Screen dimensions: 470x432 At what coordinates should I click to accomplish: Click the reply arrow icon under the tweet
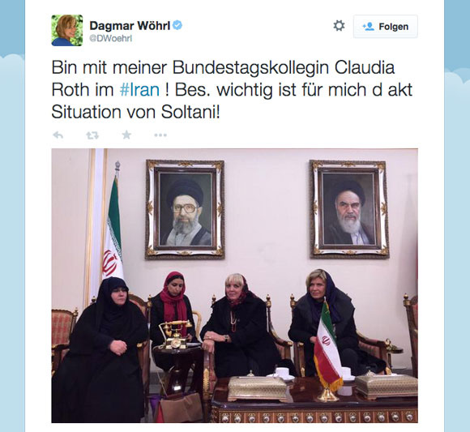58,135
